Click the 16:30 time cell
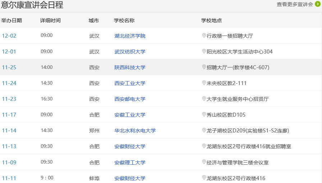The height and width of the screenshot is (183, 322). coord(47,99)
